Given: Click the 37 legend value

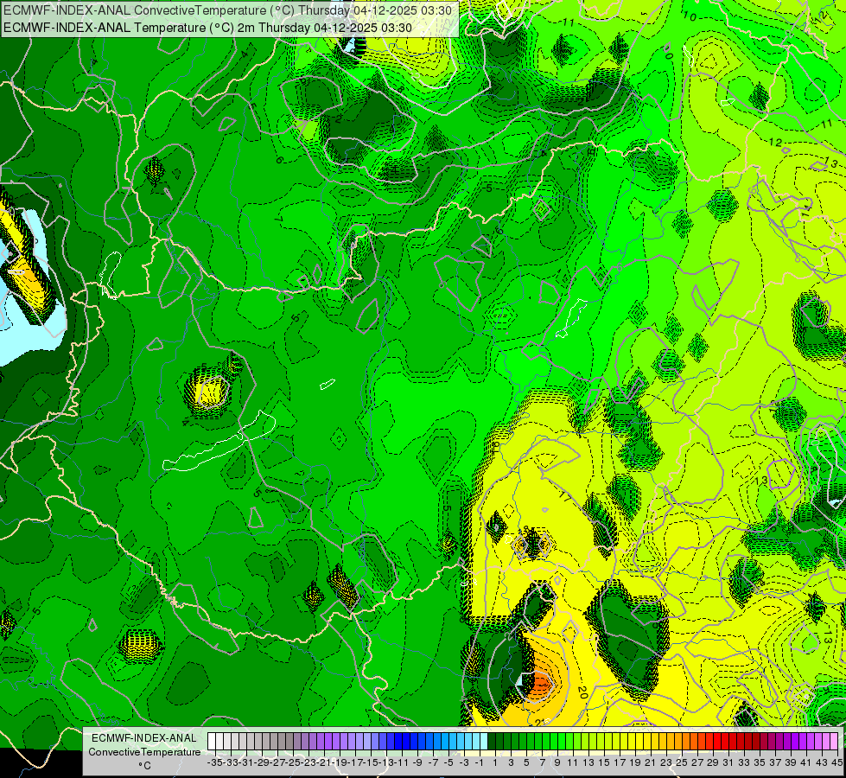Looking at the screenshot, I should click(x=775, y=763).
